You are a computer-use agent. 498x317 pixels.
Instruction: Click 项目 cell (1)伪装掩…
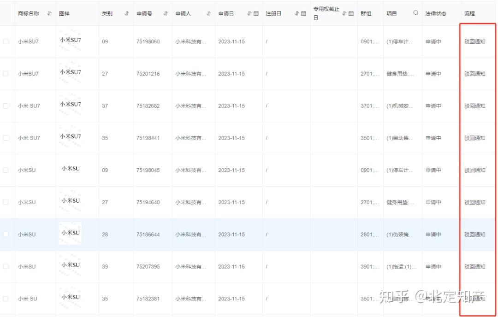point(400,235)
